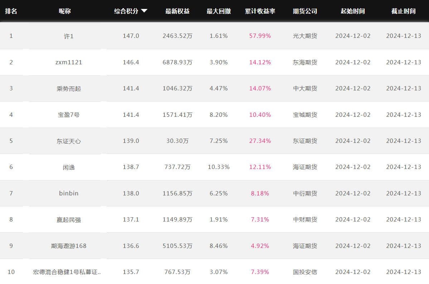
Task: Select the company 东证期货
Action: [x=305, y=141]
